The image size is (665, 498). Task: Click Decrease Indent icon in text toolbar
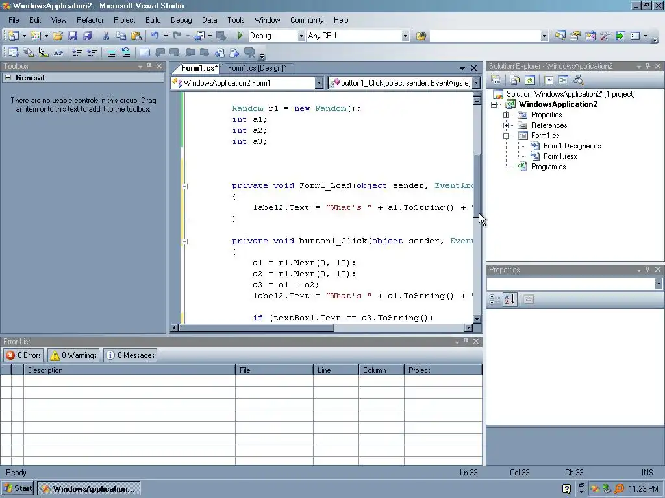point(78,53)
